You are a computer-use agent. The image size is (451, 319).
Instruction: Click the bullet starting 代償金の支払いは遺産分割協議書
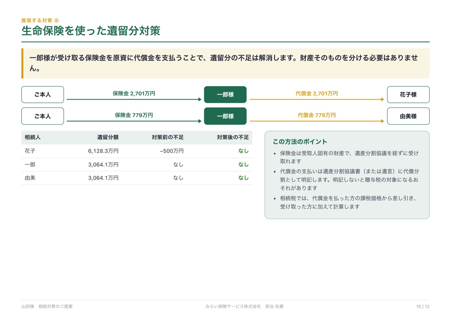pos(349,180)
